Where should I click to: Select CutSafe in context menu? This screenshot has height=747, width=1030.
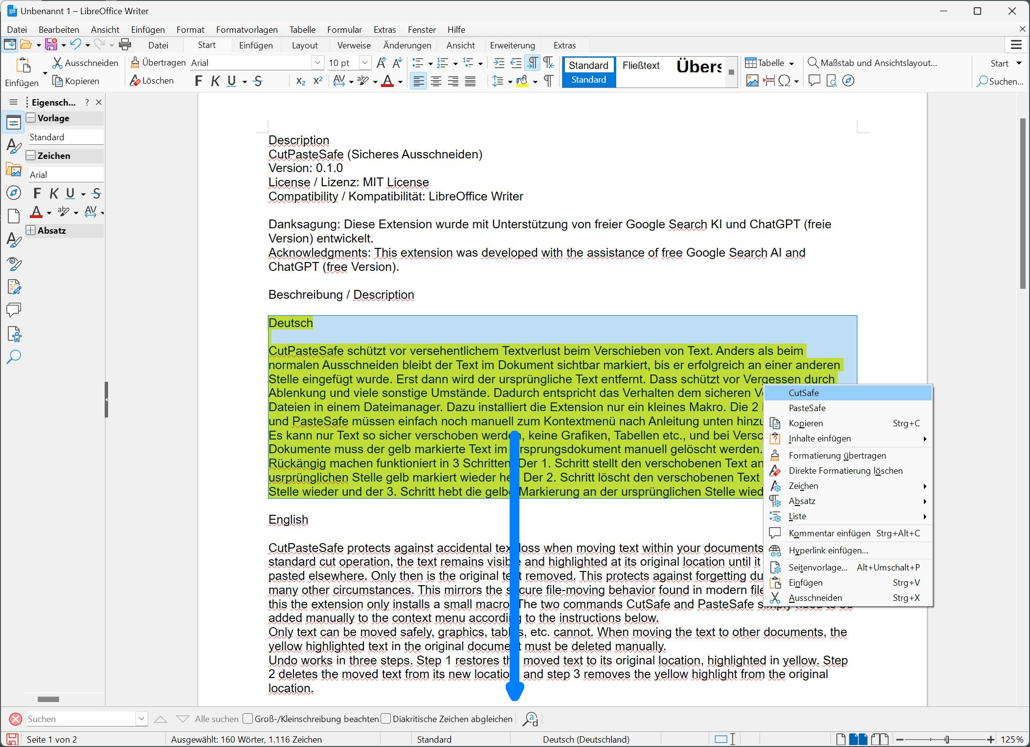[849, 393]
